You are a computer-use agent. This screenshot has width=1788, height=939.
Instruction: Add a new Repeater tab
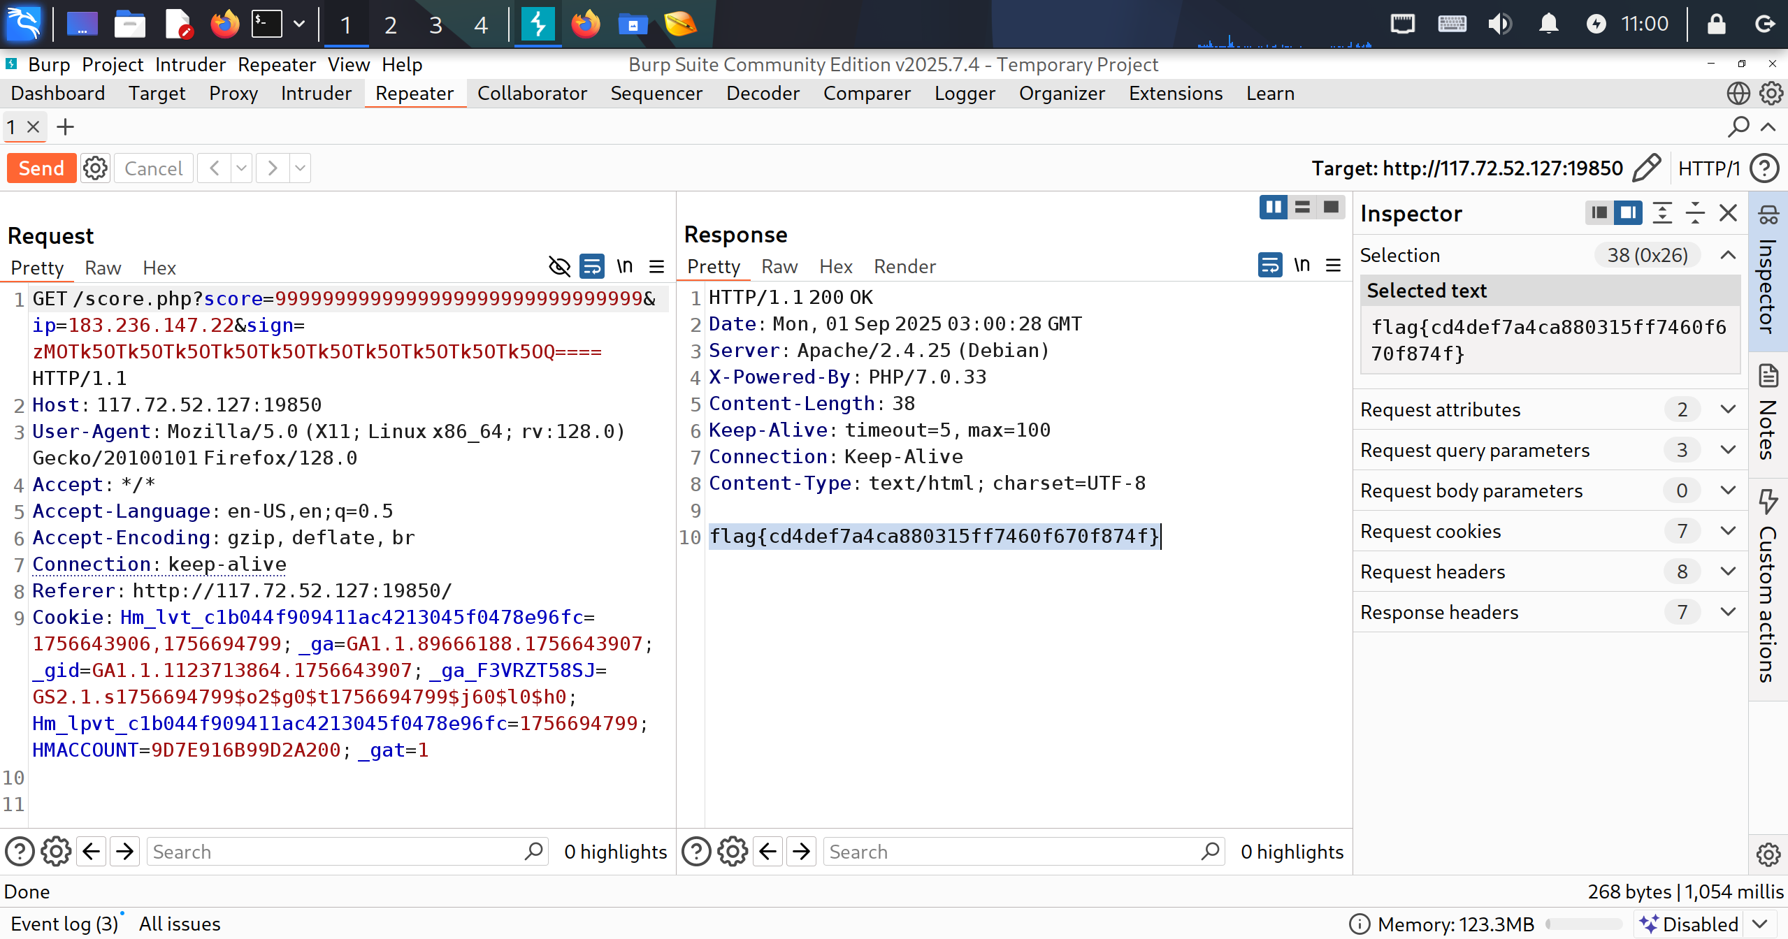click(65, 127)
